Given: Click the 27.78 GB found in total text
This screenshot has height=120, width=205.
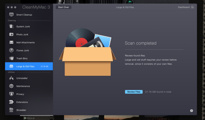Looking at the screenshot, I should 158,92.
